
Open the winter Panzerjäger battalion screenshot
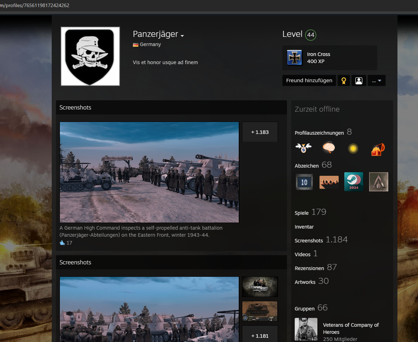click(x=149, y=172)
